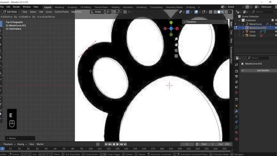Viewport: 277px width, 156px height.
Task: Open the Modifiers wrench properties tab
Action: point(237,111)
